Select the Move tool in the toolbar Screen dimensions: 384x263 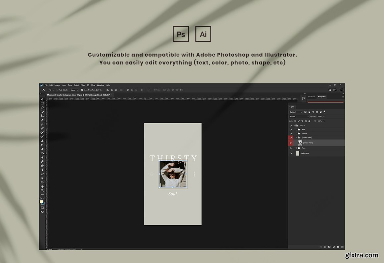coord(42,99)
